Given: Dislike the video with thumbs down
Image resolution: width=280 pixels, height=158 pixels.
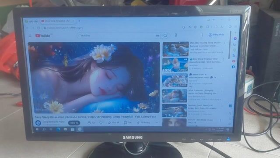Looking at the screenshot, I should coord(101,123).
